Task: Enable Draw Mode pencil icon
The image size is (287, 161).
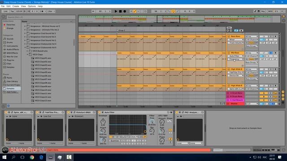Action: coord(255,11)
